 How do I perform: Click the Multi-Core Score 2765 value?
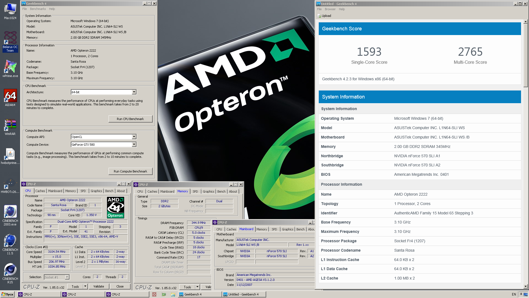coord(470,52)
